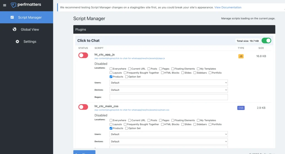This screenshot has width=285, height=154.
Task: Click the Click to Chat plugin heading
Action: click(x=88, y=40)
